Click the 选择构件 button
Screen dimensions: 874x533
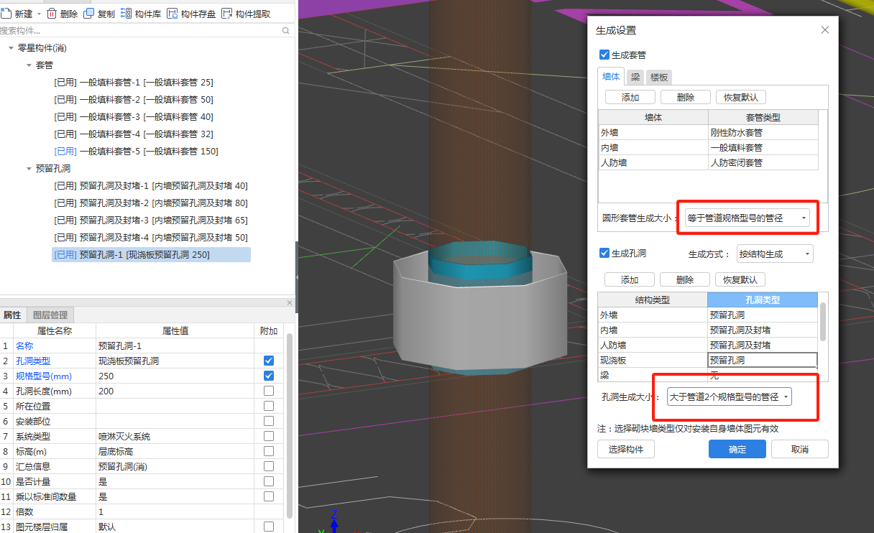click(x=626, y=449)
